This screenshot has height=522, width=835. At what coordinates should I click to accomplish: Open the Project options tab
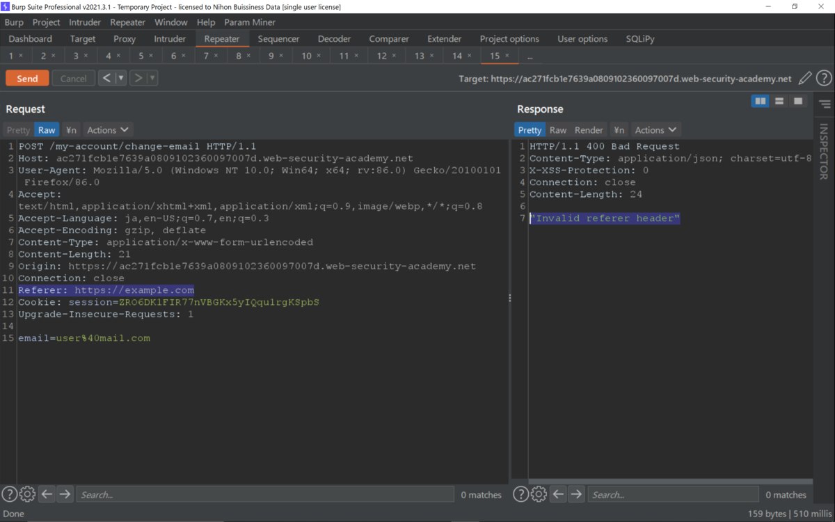(x=509, y=39)
